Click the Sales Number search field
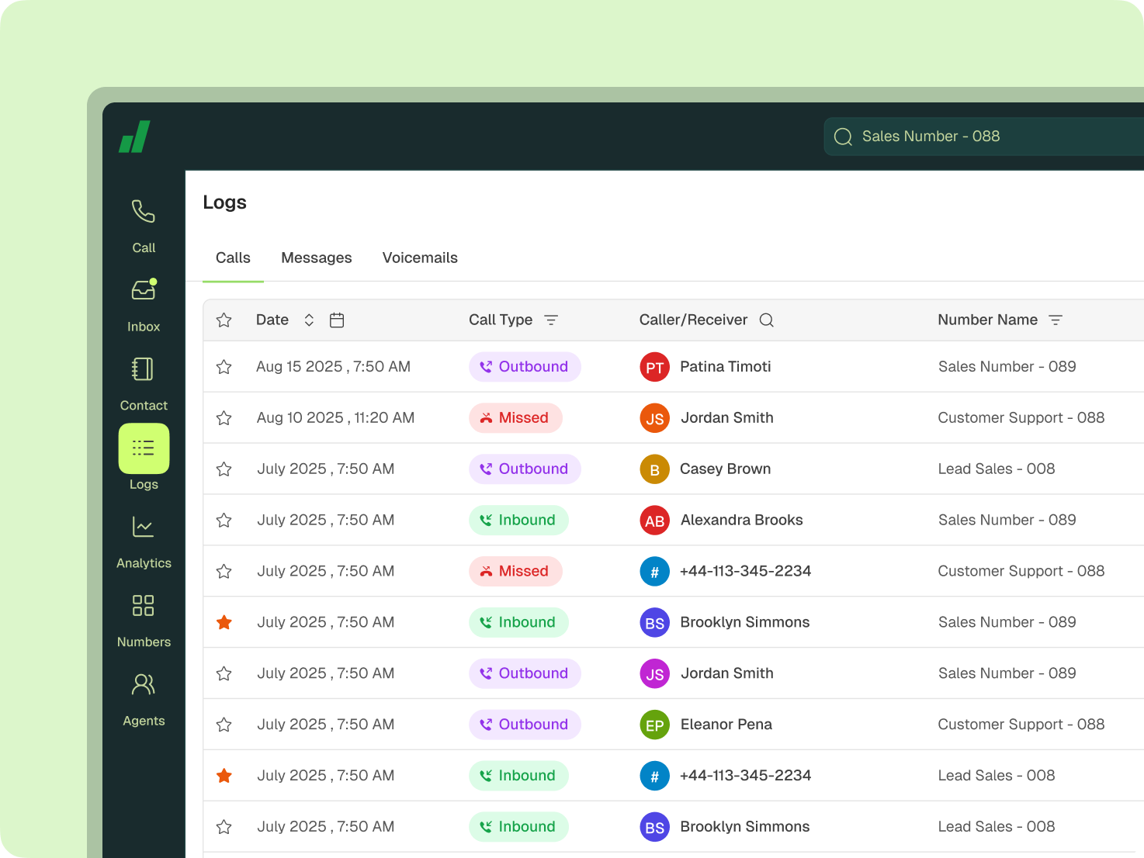This screenshot has height=858, width=1144. tap(970, 136)
